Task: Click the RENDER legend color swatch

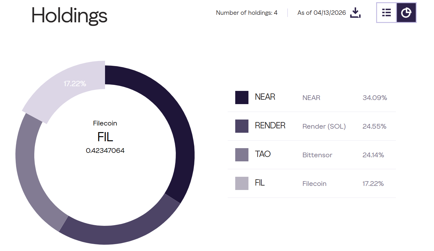Action: pos(242,126)
